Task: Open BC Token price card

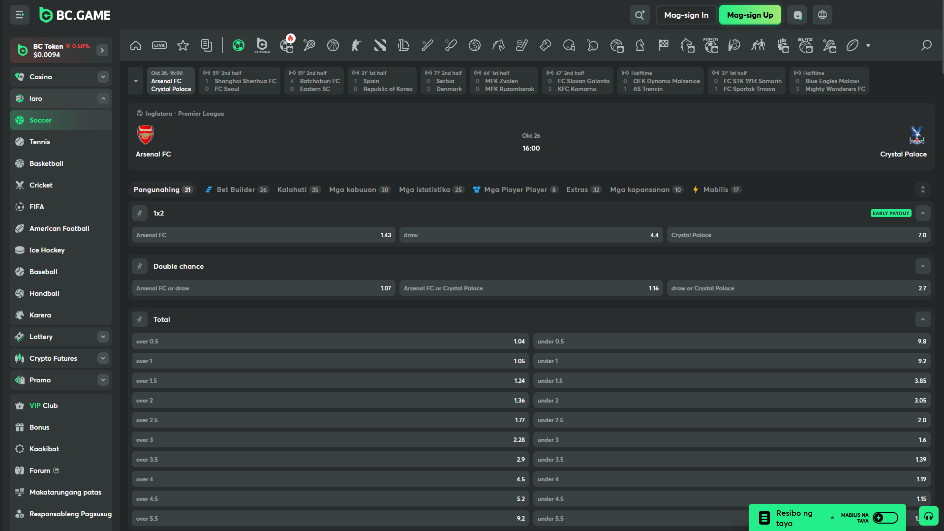Action: 61,50
